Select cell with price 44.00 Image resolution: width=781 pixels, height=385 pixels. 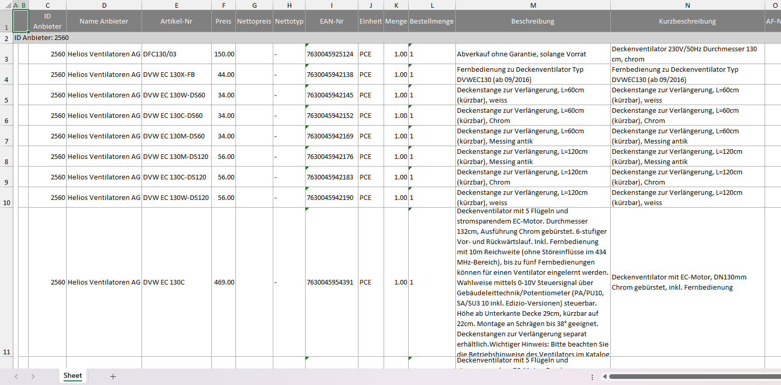click(224, 74)
